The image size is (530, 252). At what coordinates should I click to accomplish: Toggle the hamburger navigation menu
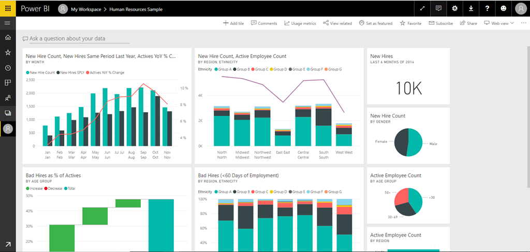7,23
